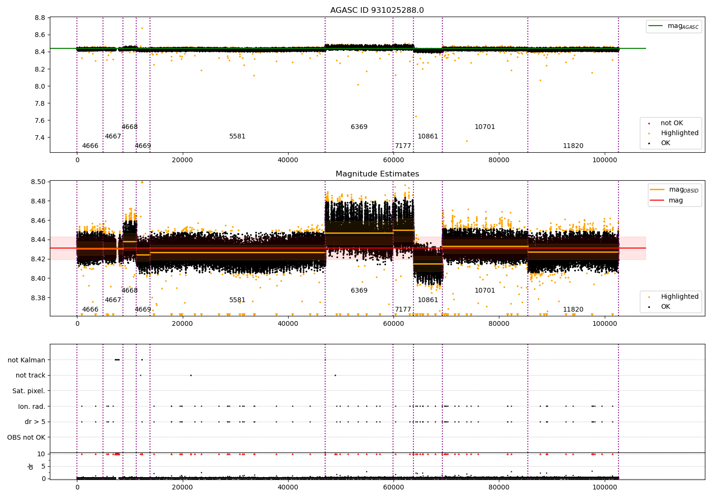712x498 pixels.
Task: Click the 8.0 y-axis tick label
Action: click(x=40, y=86)
